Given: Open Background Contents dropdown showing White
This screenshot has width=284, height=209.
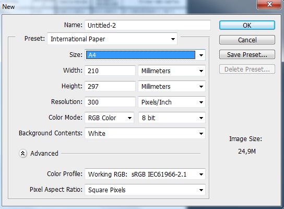Looking at the screenshot, I should click(x=145, y=133).
